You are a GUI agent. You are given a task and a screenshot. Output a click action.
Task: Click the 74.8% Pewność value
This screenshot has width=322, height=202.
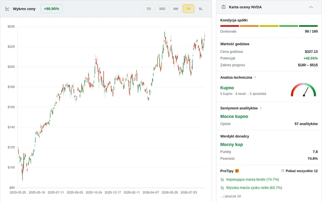point(313,159)
